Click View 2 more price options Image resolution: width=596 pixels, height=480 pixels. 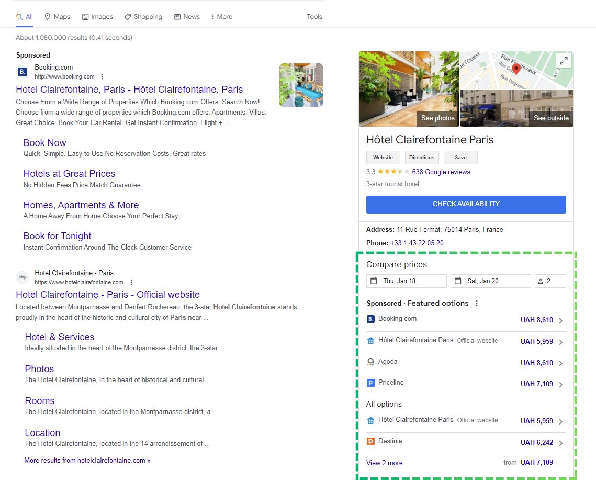(x=384, y=463)
